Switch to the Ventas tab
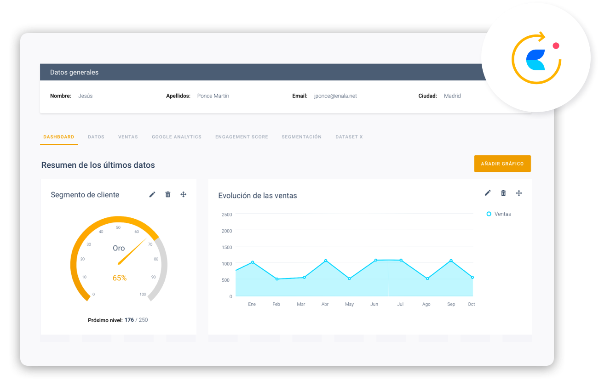This screenshot has height=386, width=599. pyautogui.click(x=128, y=137)
